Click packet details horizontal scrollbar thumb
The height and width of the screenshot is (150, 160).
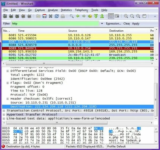[57, 123]
